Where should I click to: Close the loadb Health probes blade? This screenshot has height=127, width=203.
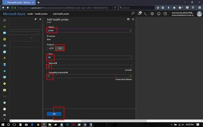coord(40,19)
